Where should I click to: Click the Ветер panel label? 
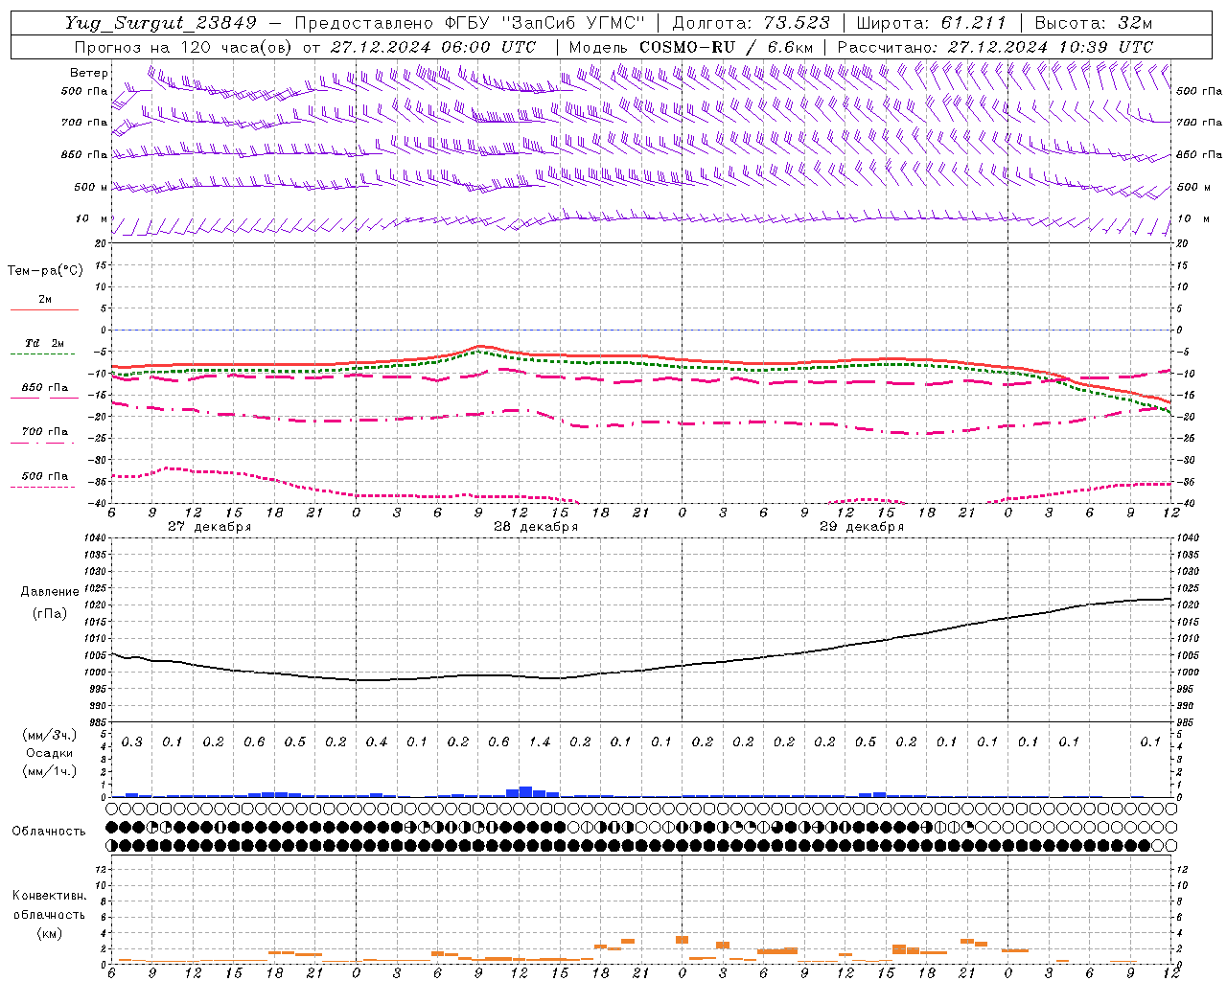[x=89, y=73]
